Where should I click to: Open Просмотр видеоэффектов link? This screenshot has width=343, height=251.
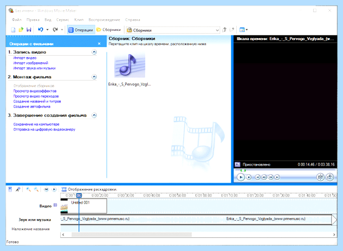point(35,91)
